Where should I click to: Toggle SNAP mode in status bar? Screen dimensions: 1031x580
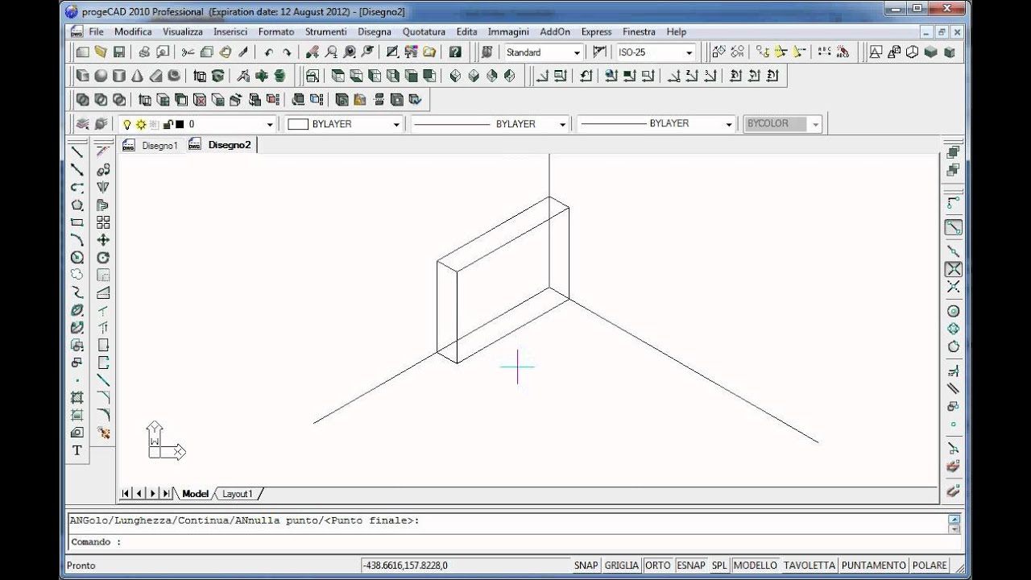coord(586,565)
